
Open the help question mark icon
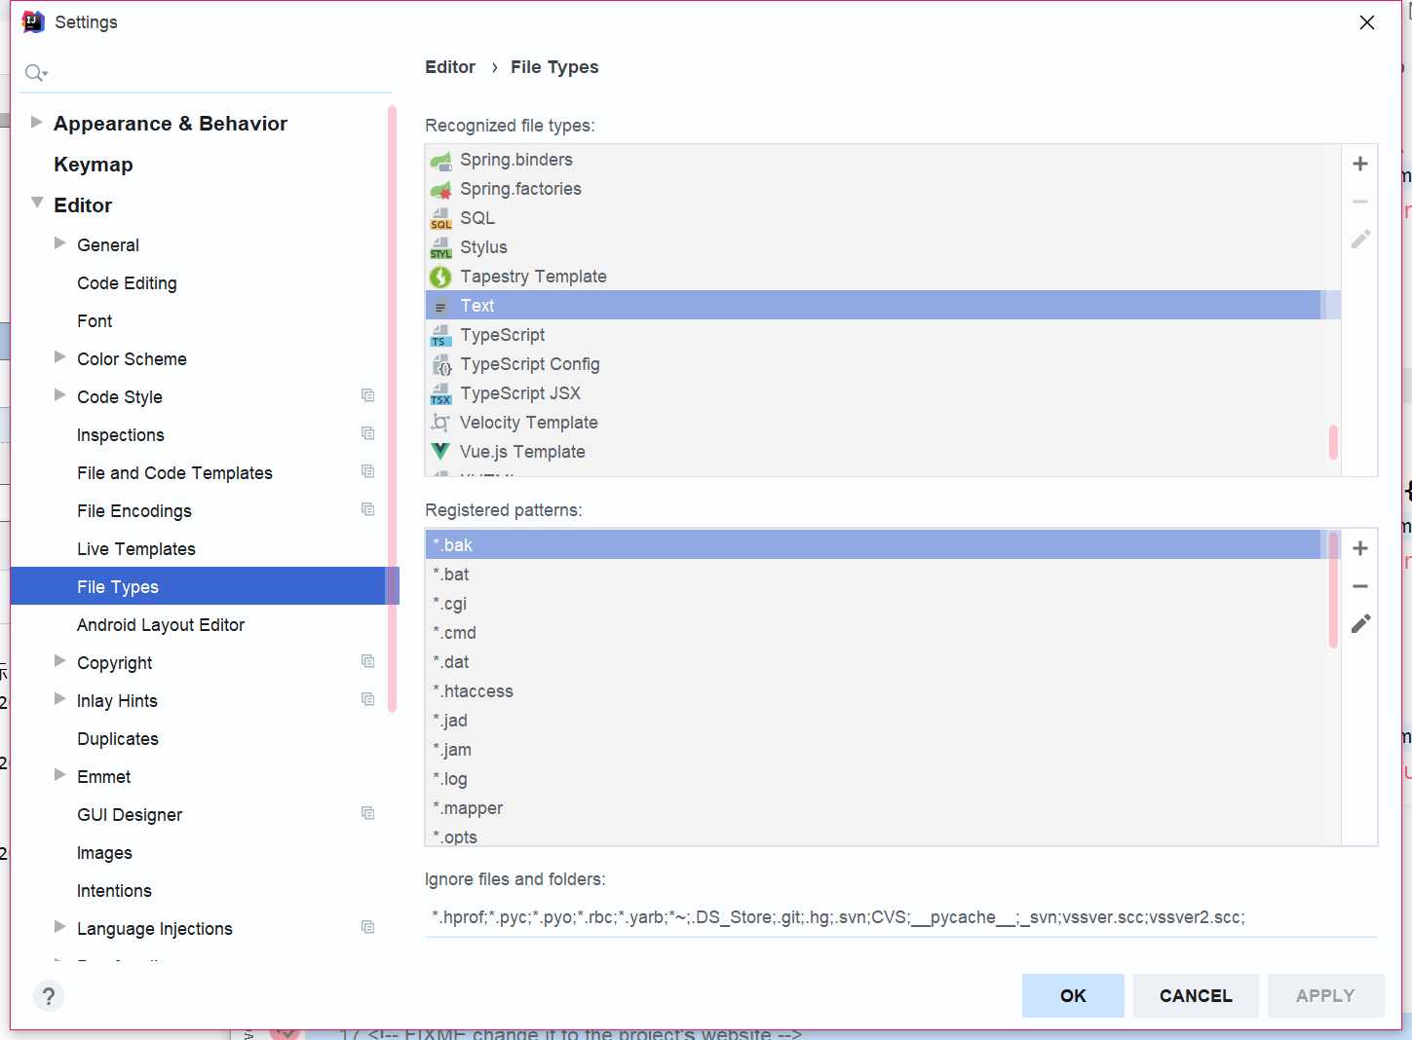[x=49, y=995]
